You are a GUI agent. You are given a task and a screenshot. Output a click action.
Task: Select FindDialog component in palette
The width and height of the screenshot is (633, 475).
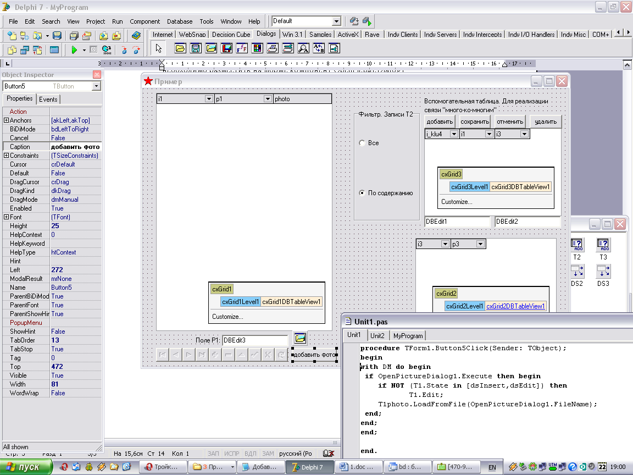click(x=303, y=48)
